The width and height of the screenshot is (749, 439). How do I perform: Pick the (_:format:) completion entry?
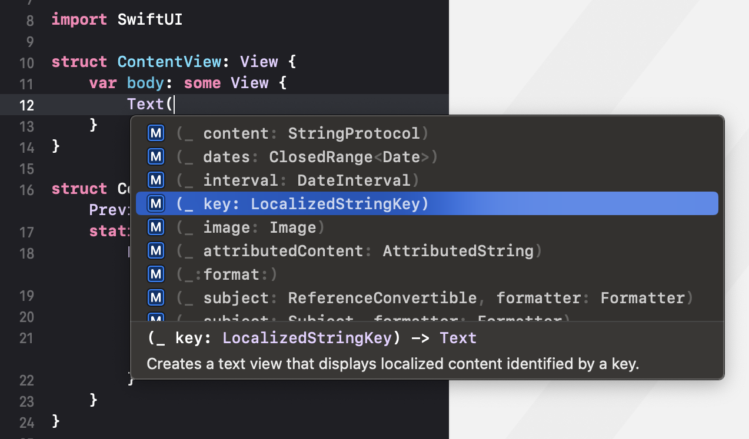click(427, 274)
